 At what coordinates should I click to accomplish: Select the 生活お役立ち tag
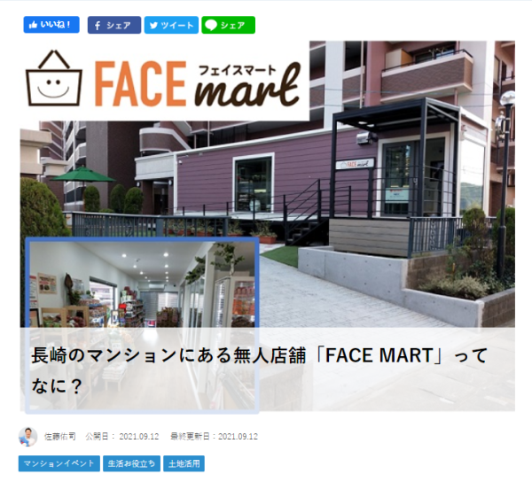131,463
